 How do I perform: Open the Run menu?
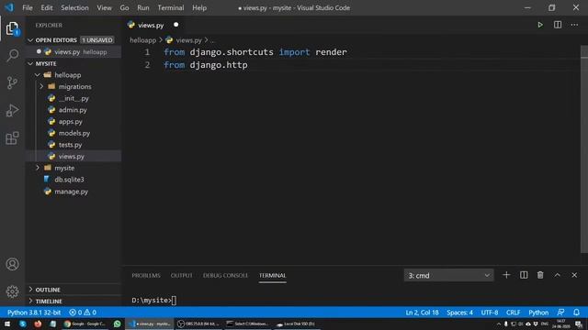pos(143,8)
